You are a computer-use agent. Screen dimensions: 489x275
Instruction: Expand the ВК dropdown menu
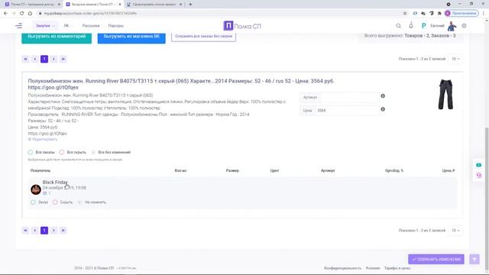tap(68, 26)
